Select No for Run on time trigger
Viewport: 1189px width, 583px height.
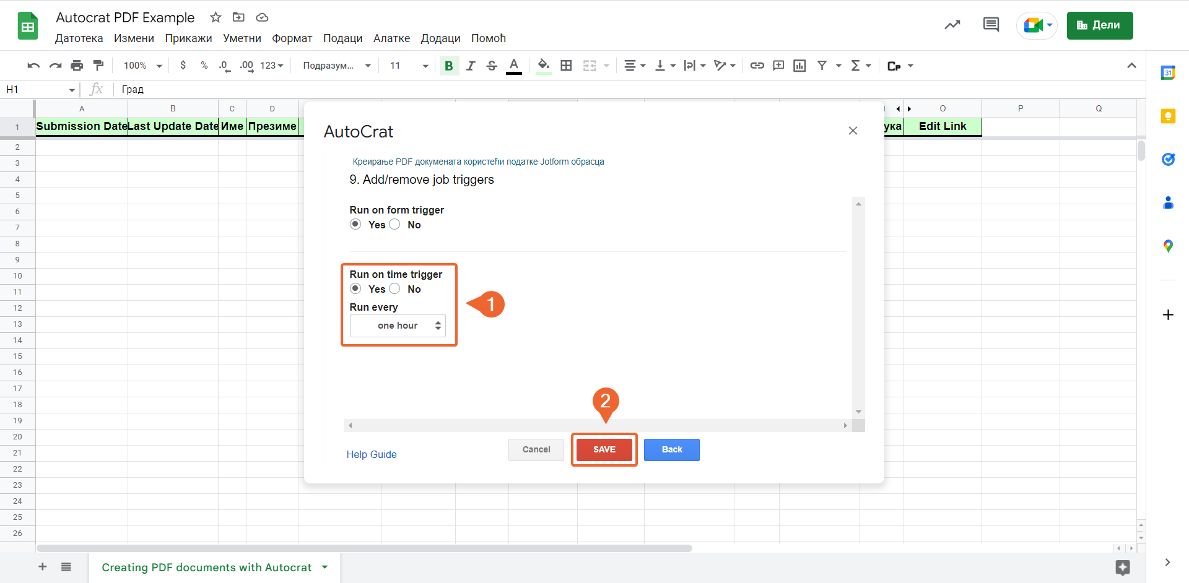point(395,289)
